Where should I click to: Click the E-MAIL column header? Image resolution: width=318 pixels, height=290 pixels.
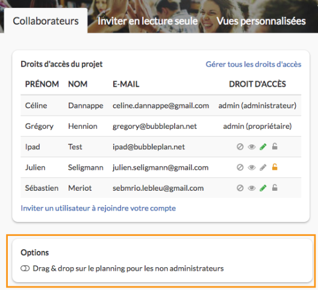click(126, 84)
